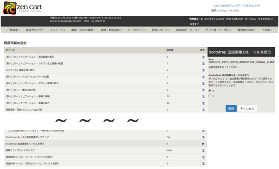
Task: Click the キャンセル button
Action: click(247, 108)
